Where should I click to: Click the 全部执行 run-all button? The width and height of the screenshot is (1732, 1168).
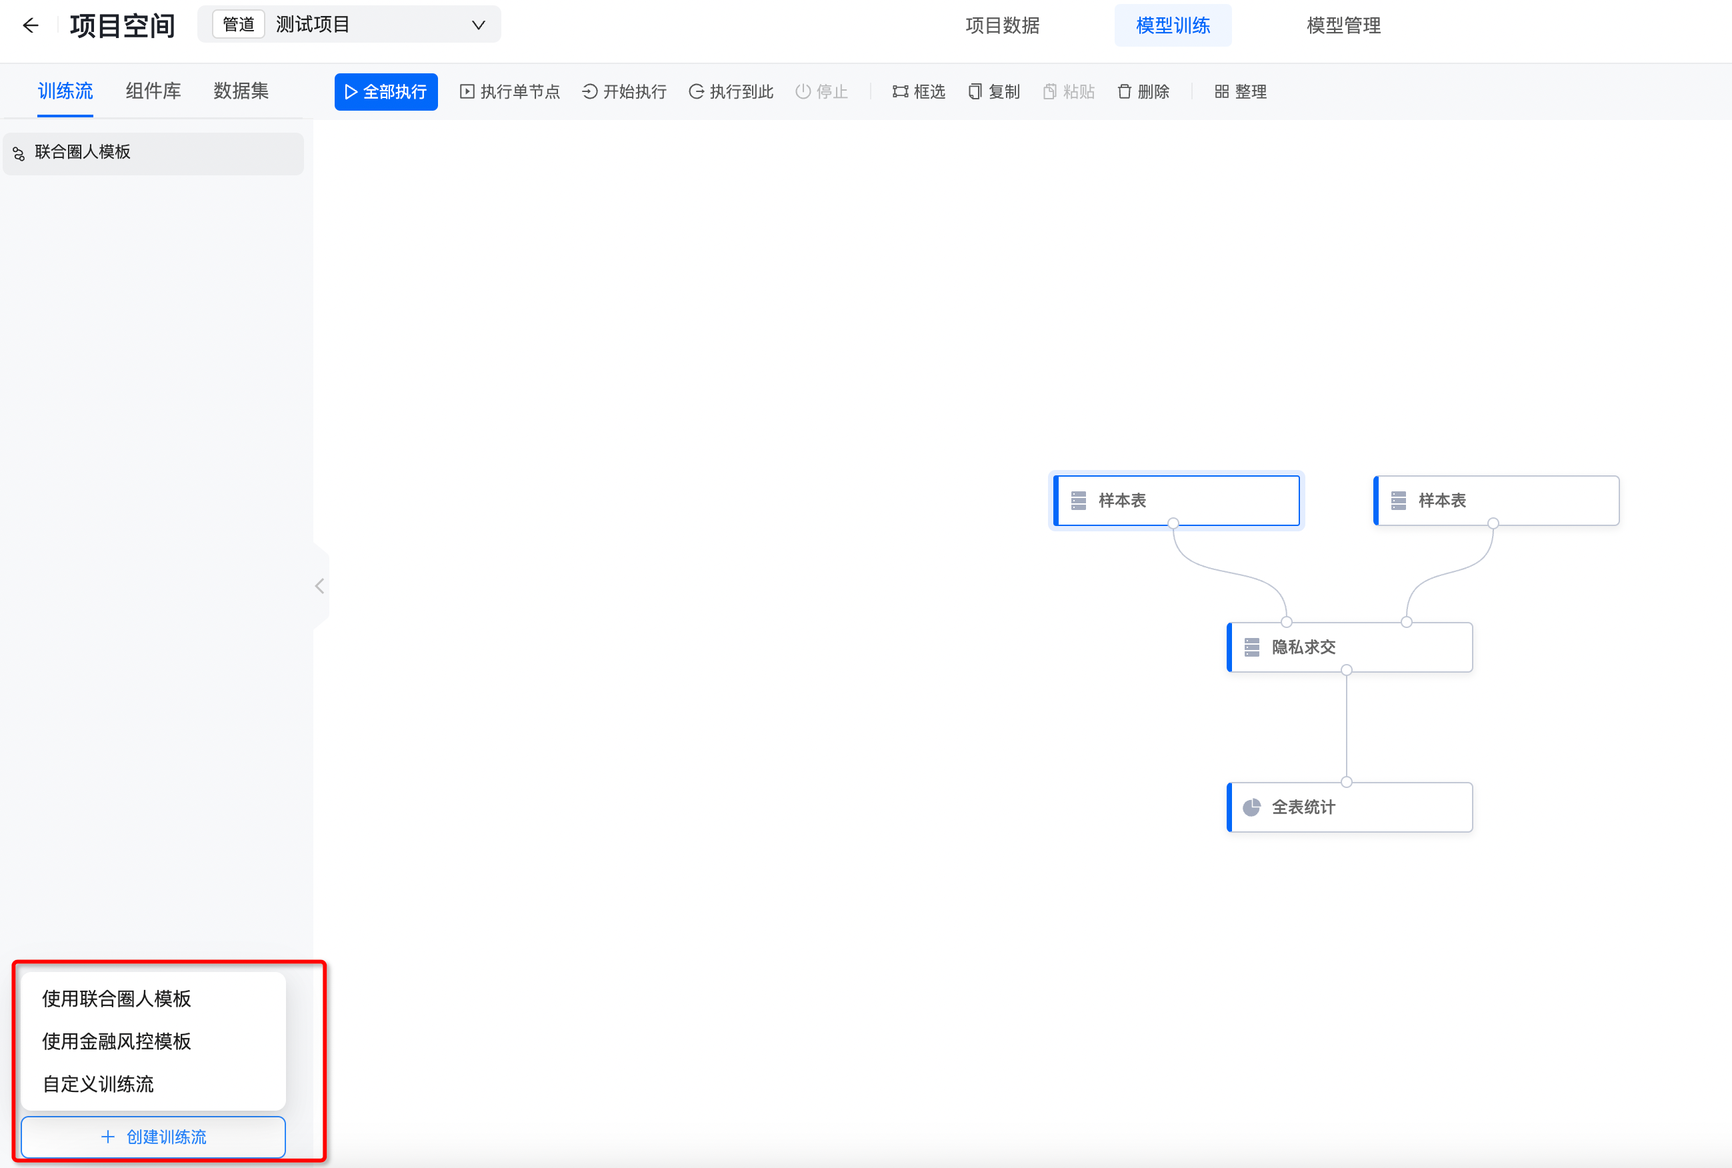pyautogui.click(x=386, y=91)
